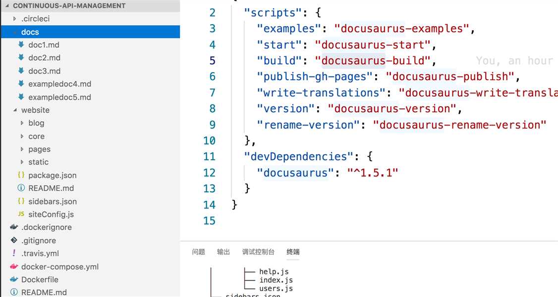Click the info icon beside website README.md
The width and height of the screenshot is (558, 297).
[21, 188]
